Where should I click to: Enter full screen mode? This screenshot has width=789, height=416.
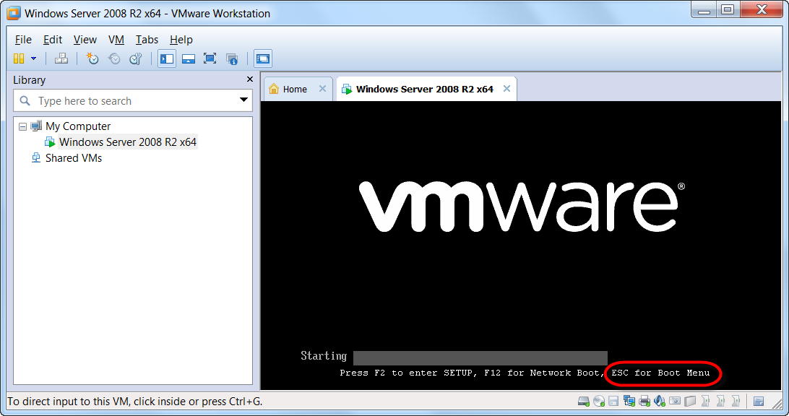click(210, 58)
